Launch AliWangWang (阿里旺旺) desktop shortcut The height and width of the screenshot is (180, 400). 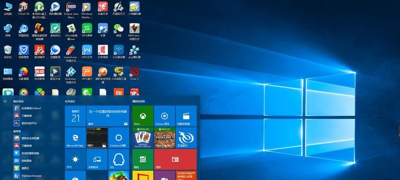[x=23, y=30]
